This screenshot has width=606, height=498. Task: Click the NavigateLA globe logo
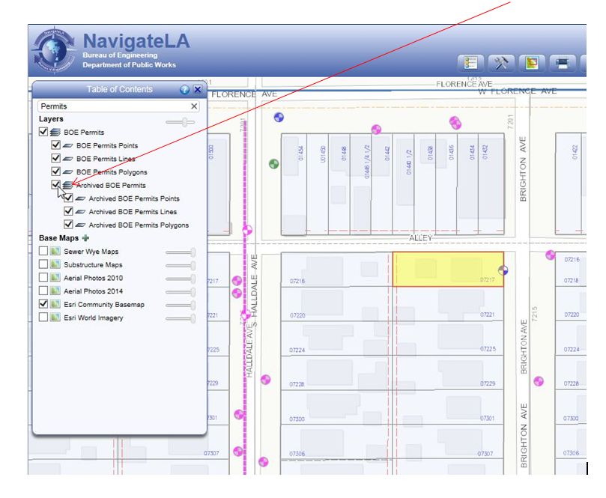(53, 51)
